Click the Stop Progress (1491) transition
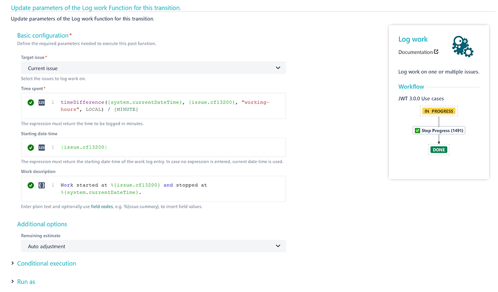The image size is (498, 292). (439, 130)
